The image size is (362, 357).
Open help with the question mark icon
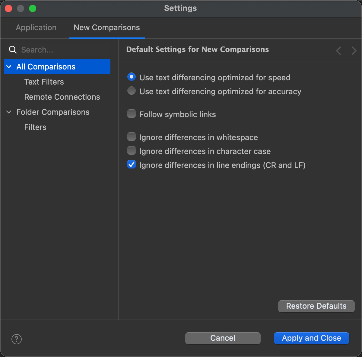point(17,339)
